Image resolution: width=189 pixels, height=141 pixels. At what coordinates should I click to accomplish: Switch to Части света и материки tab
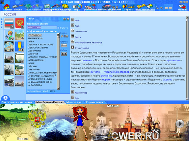(17, 102)
